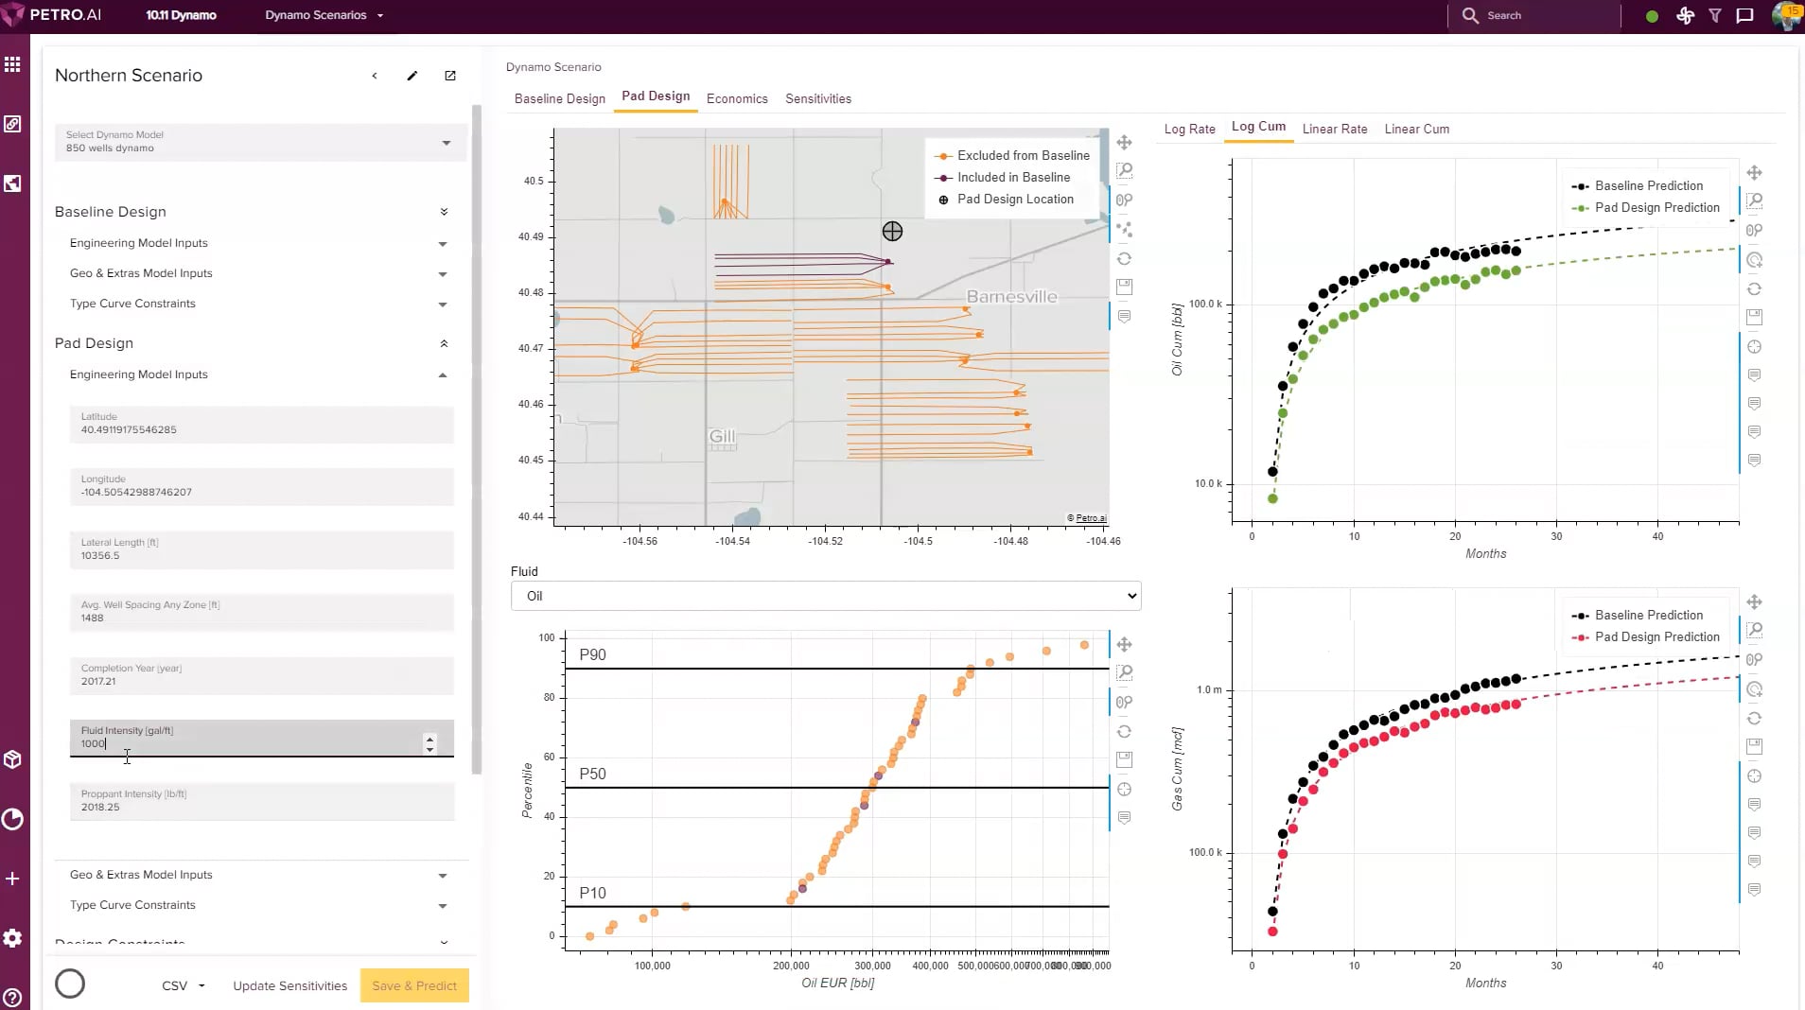Open the chat messages icon in top bar

1745,16
